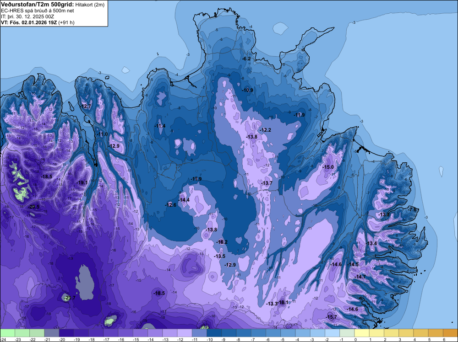
Task: Pick the orange legend swatch labeled 6
Action: pos(450,333)
